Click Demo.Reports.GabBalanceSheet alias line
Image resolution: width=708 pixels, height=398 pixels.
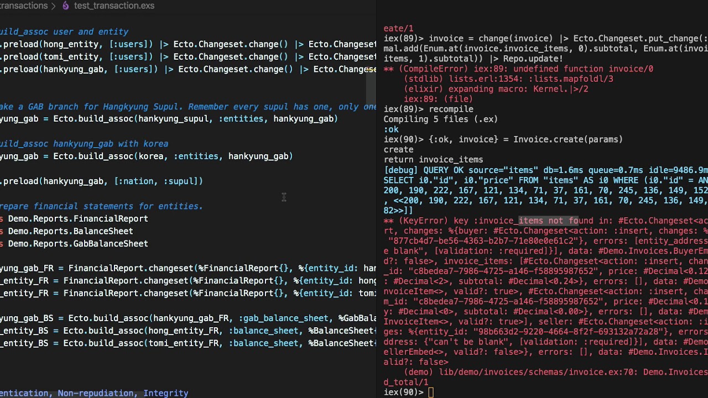(x=74, y=244)
